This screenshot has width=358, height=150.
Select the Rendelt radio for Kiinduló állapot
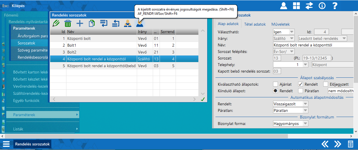click(x=275, y=91)
